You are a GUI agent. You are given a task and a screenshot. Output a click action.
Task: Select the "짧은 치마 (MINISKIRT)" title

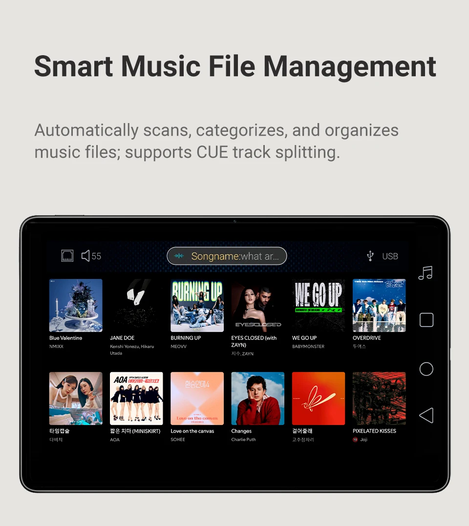coord(135,431)
